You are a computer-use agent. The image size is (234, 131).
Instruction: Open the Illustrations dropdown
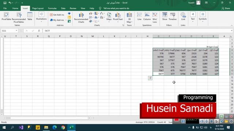point(41,17)
